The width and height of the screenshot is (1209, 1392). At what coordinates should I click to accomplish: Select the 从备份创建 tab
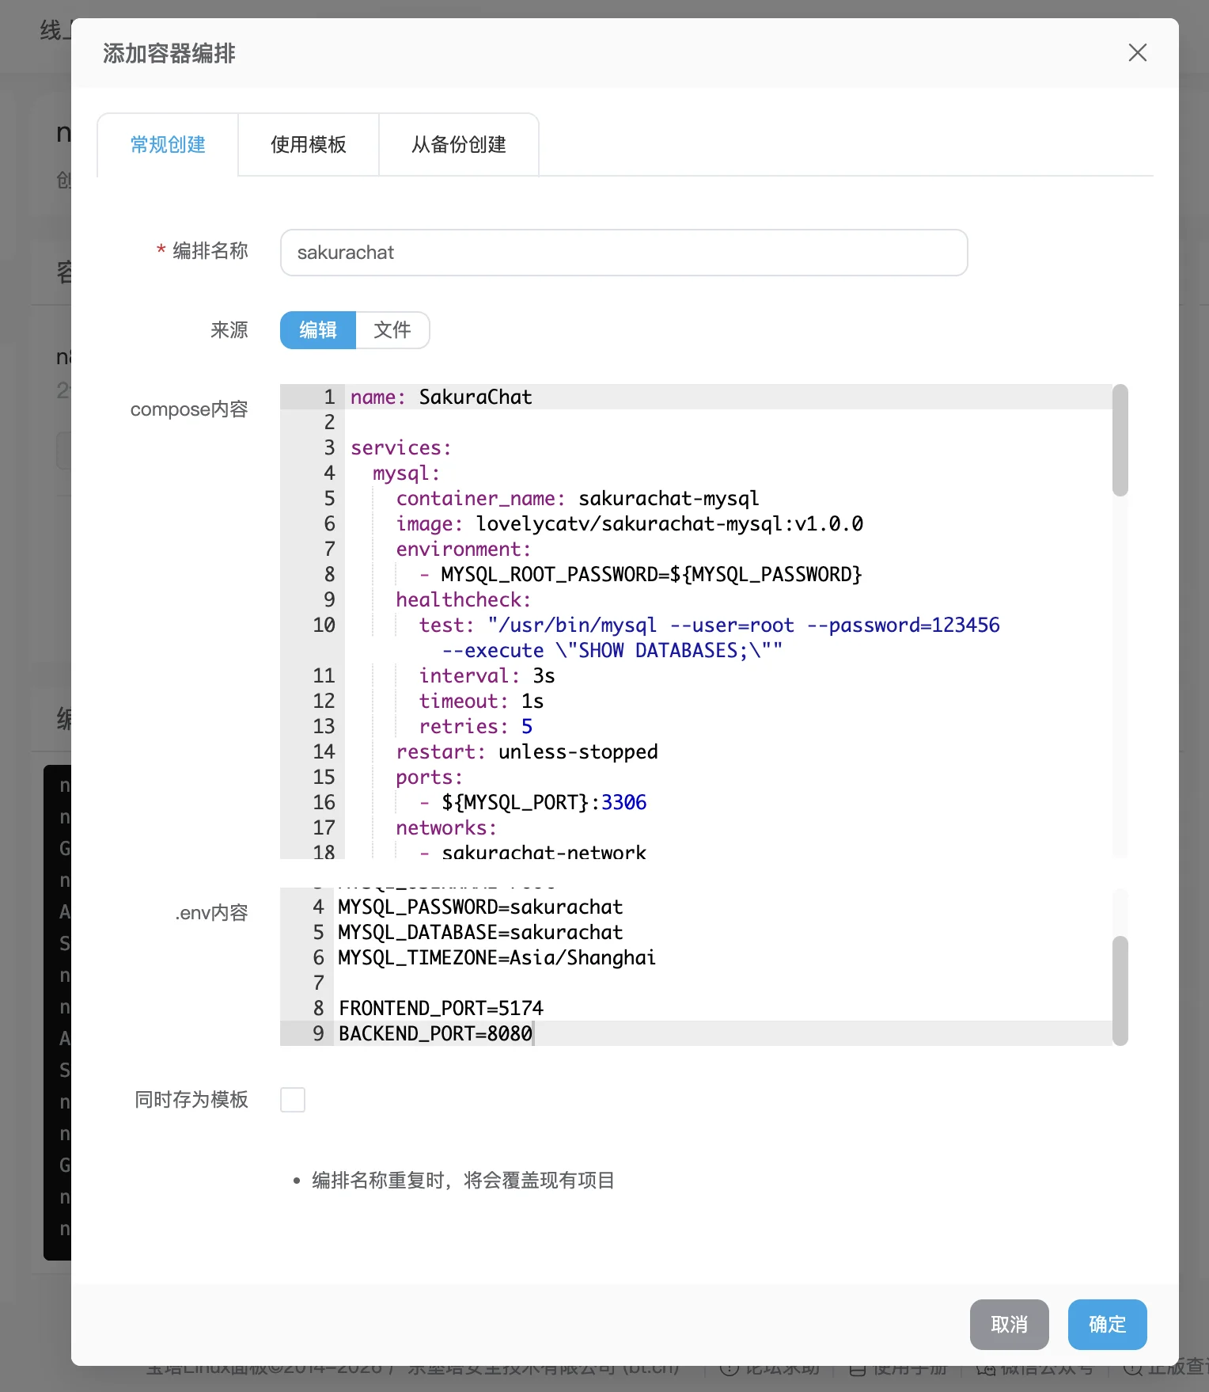pyautogui.click(x=459, y=145)
